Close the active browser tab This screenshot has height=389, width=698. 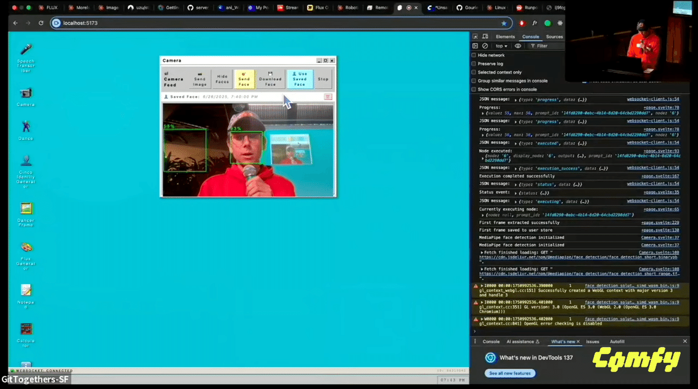pyautogui.click(x=416, y=8)
